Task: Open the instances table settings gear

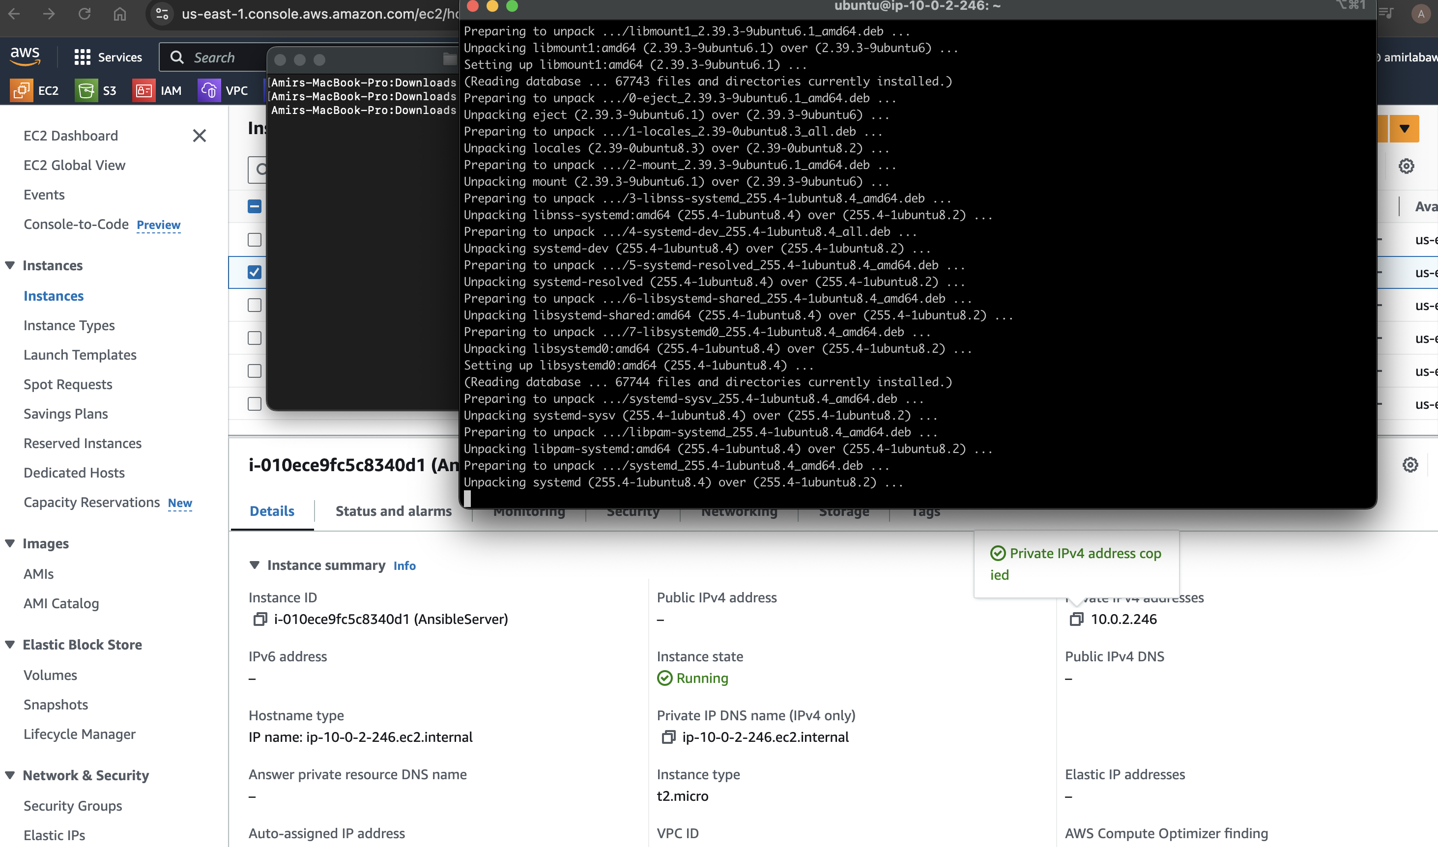Action: (x=1406, y=166)
